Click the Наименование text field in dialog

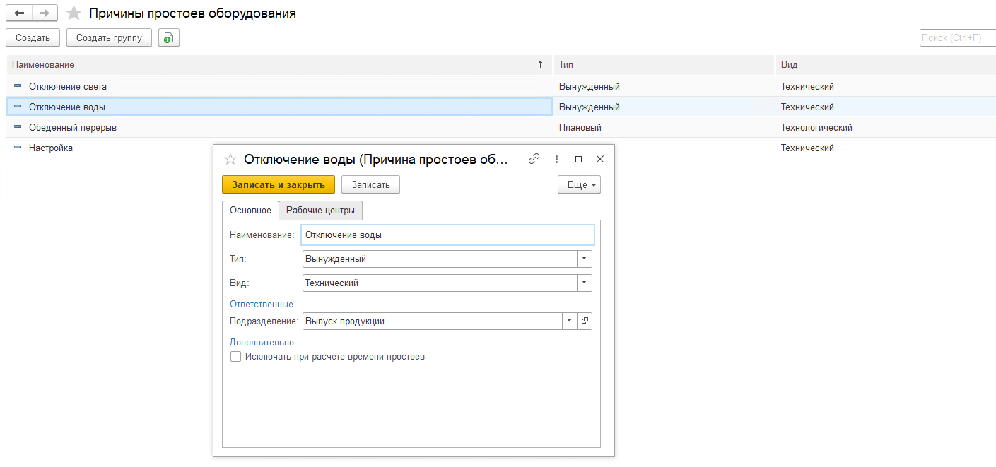tap(447, 235)
